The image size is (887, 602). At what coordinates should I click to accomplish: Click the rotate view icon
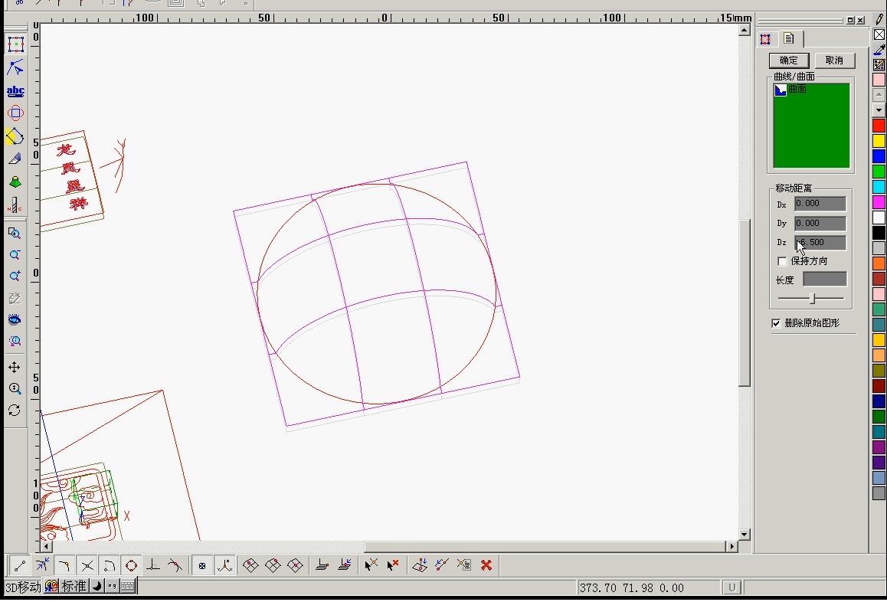click(x=15, y=411)
